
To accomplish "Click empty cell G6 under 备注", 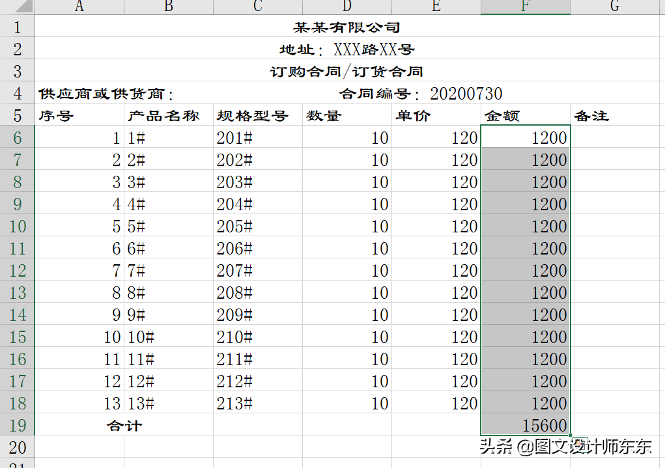I will coord(615,137).
